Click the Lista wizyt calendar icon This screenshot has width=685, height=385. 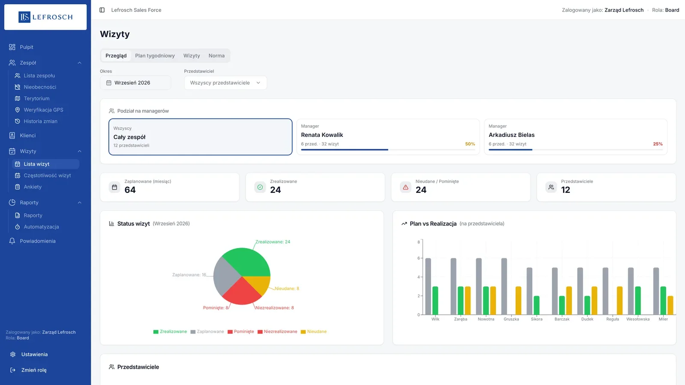point(18,164)
